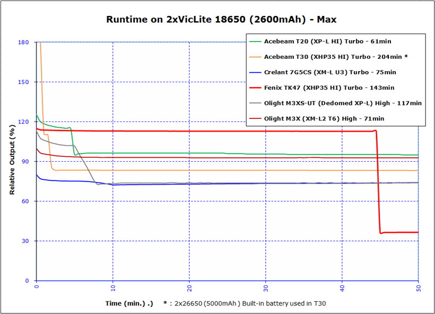
Task: Click the chart title "Runtime on 2xVicLite 18650 (2600mAh) - Max"
Action: [x=221, y=20]
